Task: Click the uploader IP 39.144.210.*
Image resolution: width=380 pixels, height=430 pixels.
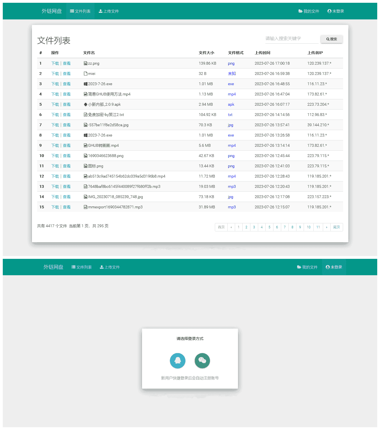Action: coord(318,125)
